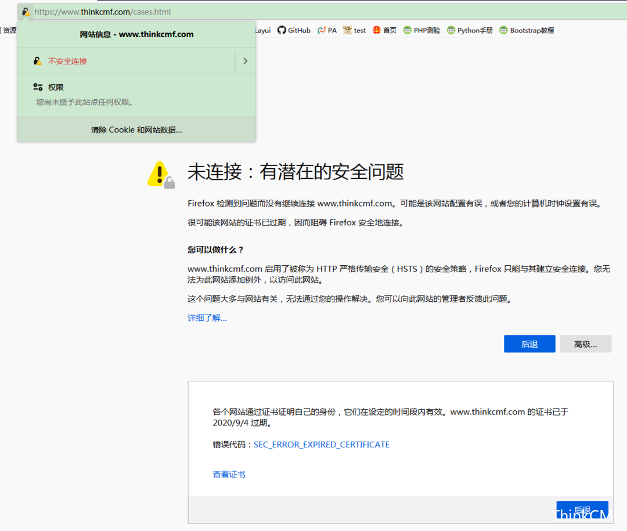Click the paragraph starting Firefox 检测到问题

click(395, 203)
